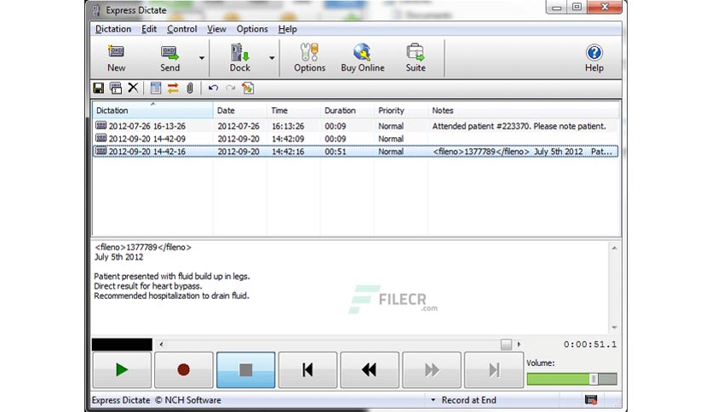Screen dimensions: 712x412
Task: Open the Record at End mode dropdown
Action: coord(434,400)
